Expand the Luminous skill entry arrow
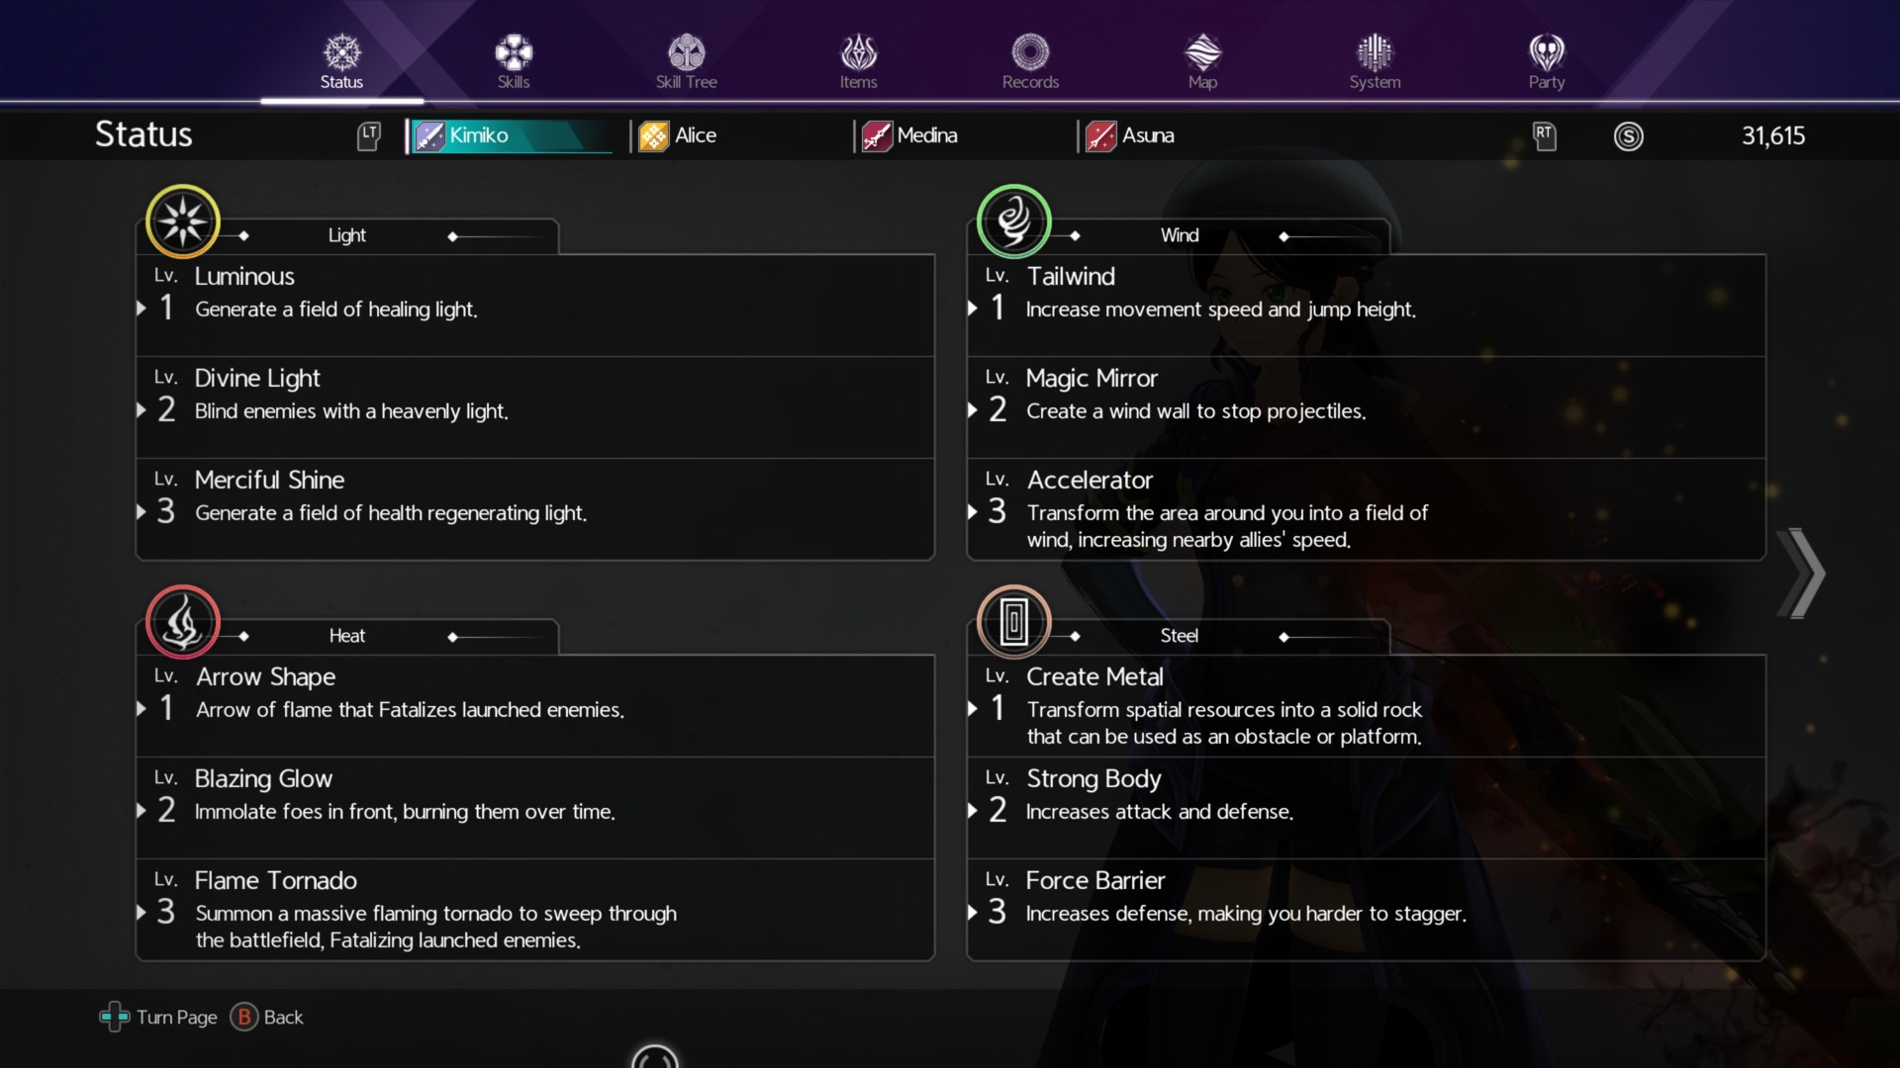 (x=142, y=309)
